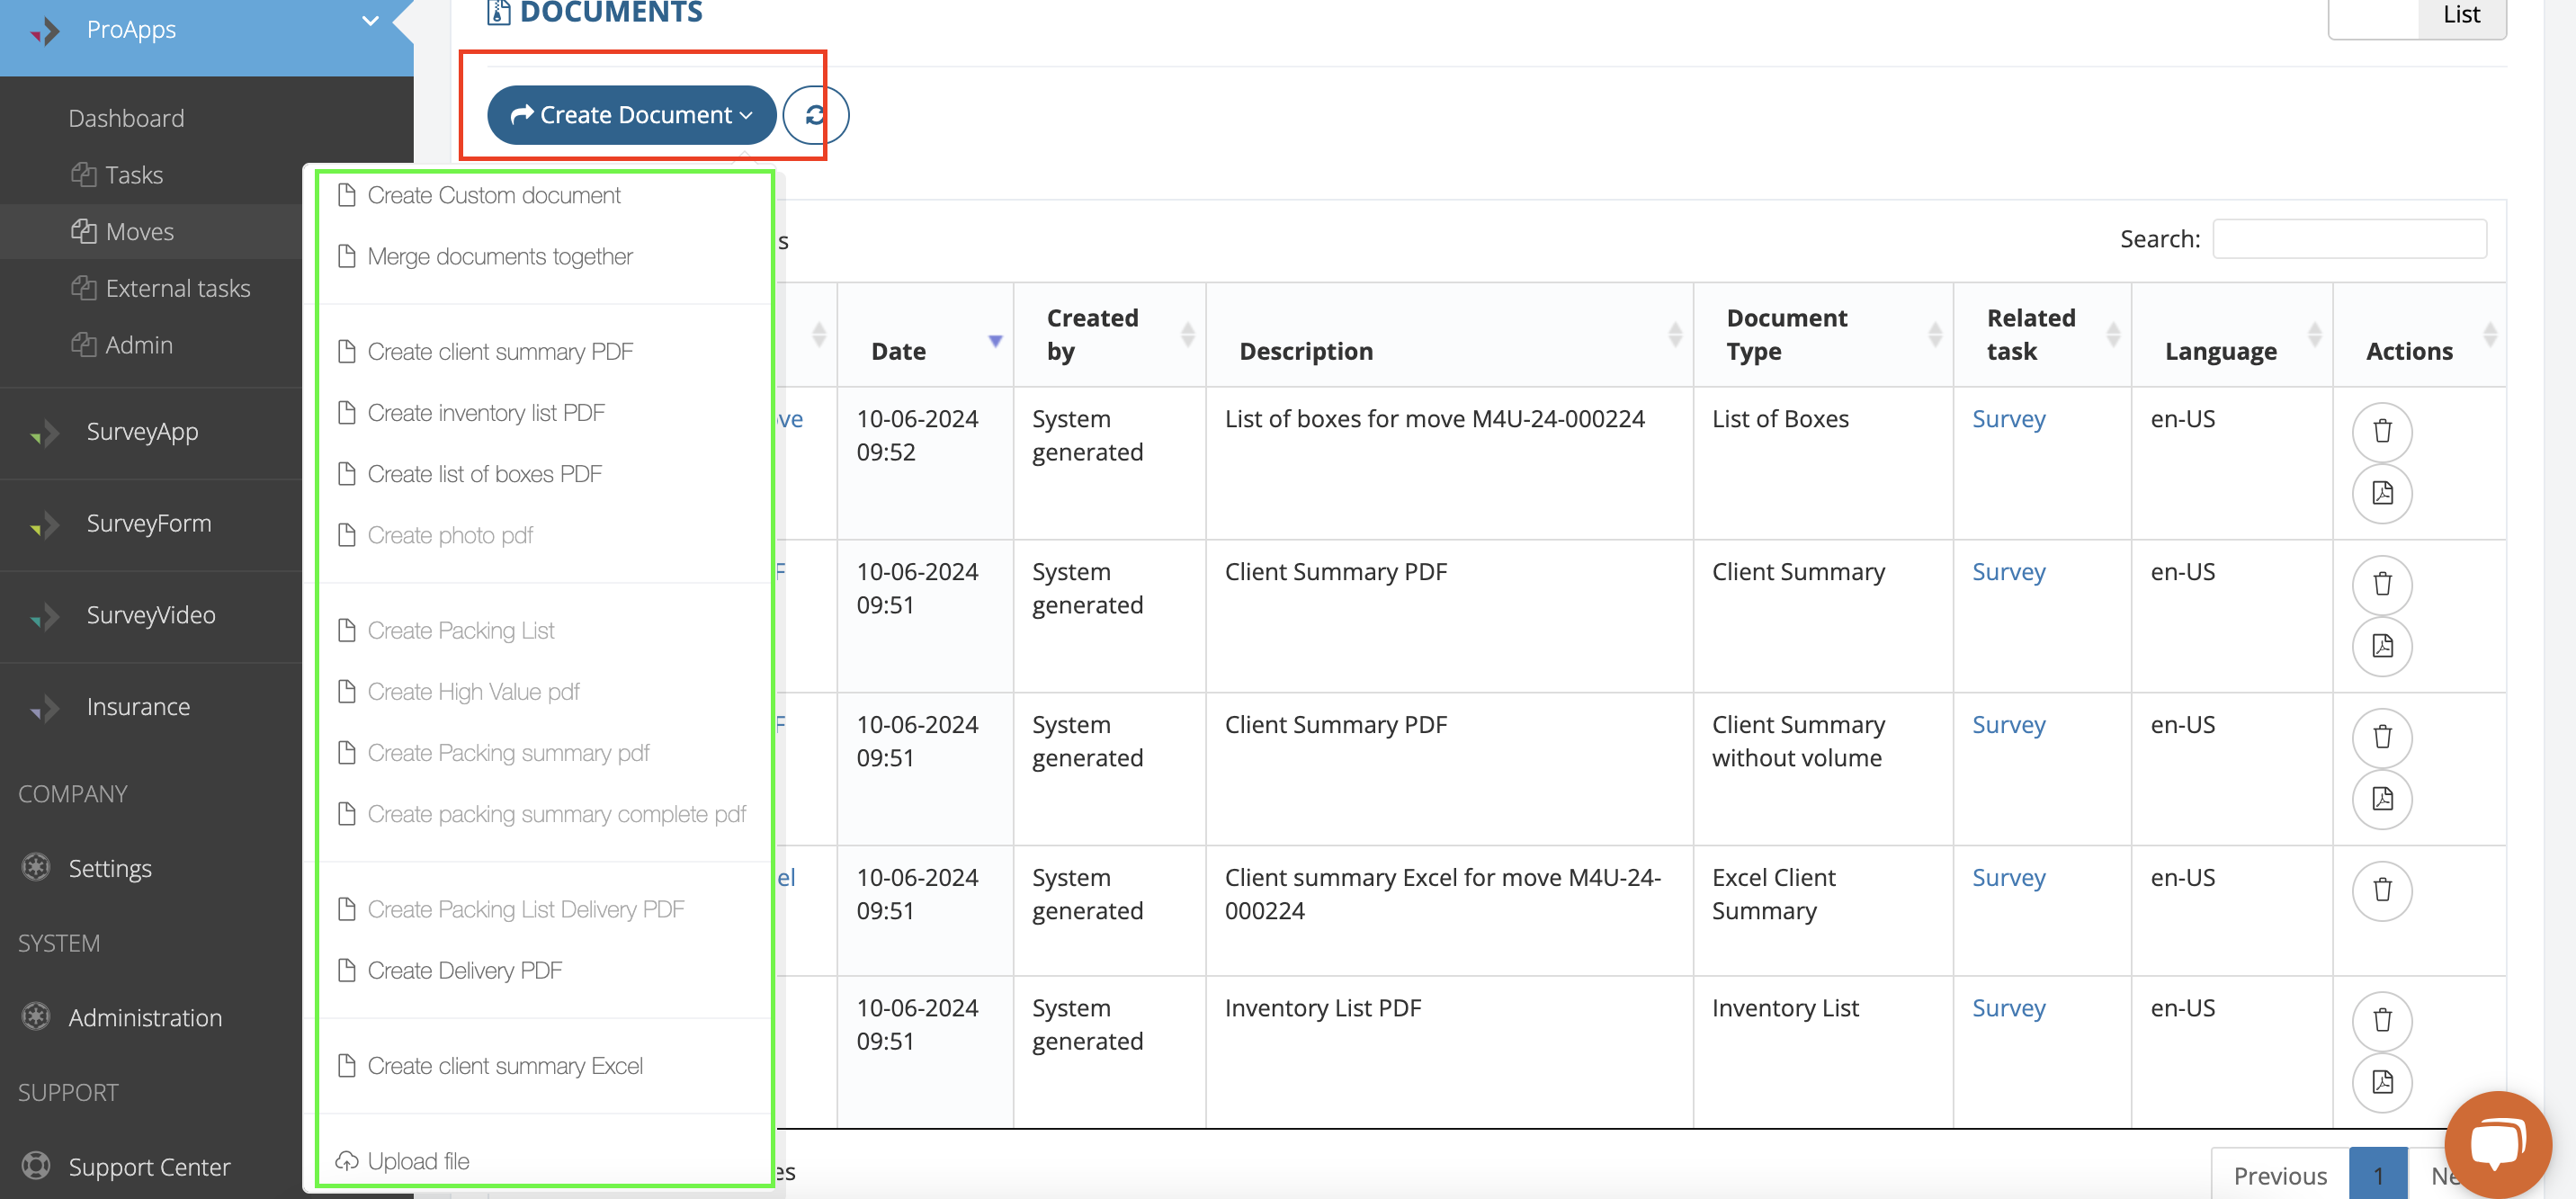Viewport: 2576px width, 1199px height.
Task: Choose Create High Value pdf entry
Action: pos(473,692)
